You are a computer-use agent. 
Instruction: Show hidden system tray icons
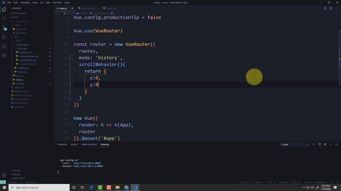(304, 187)
